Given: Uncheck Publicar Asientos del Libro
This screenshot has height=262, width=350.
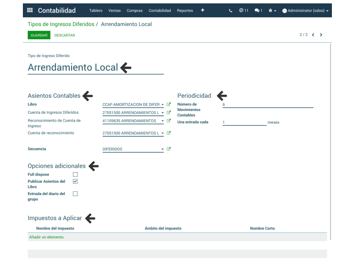Looking at the screenshot, I should pos(75,181).
